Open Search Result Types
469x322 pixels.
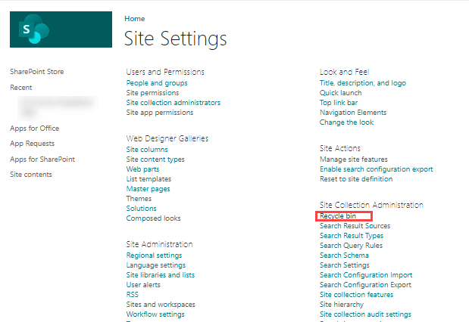click(352, 236)
